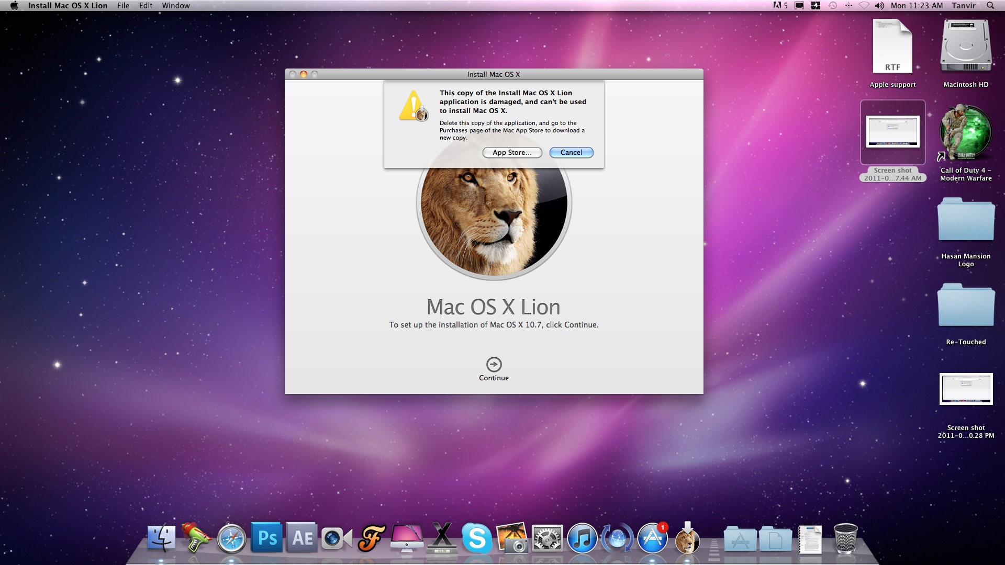Open the X scale app in dock
Image resolution: width=1005 pixels, height=565 pixels.
[x=442, y=538]
